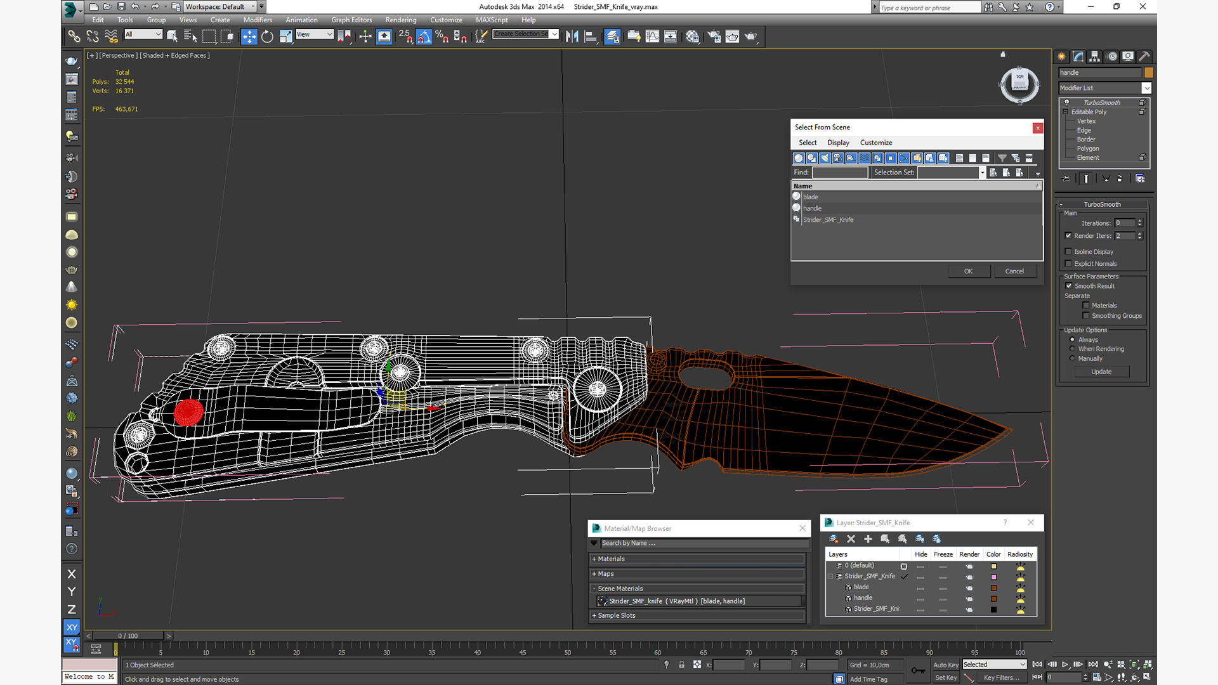Viewport: 1218px width, 685px height.
Task: Toggle the Percent Snap tool
Action: [442, 37]
